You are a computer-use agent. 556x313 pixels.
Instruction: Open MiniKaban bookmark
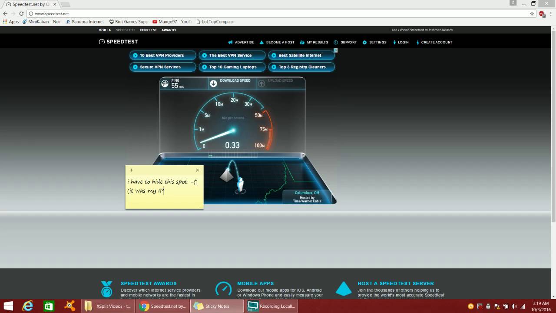click(x=42, y=21)
